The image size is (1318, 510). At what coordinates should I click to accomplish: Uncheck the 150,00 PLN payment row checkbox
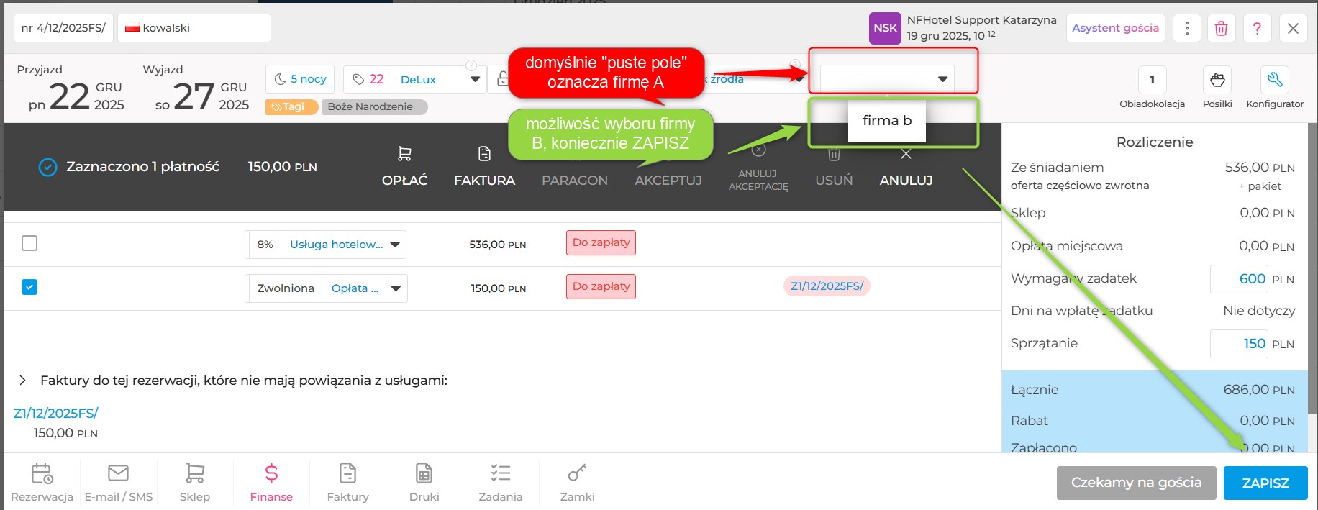(x=29, y=287)
